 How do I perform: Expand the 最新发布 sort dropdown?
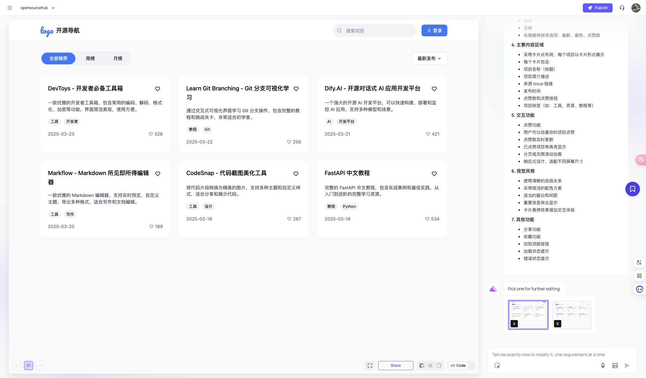(x=429, y=59)
